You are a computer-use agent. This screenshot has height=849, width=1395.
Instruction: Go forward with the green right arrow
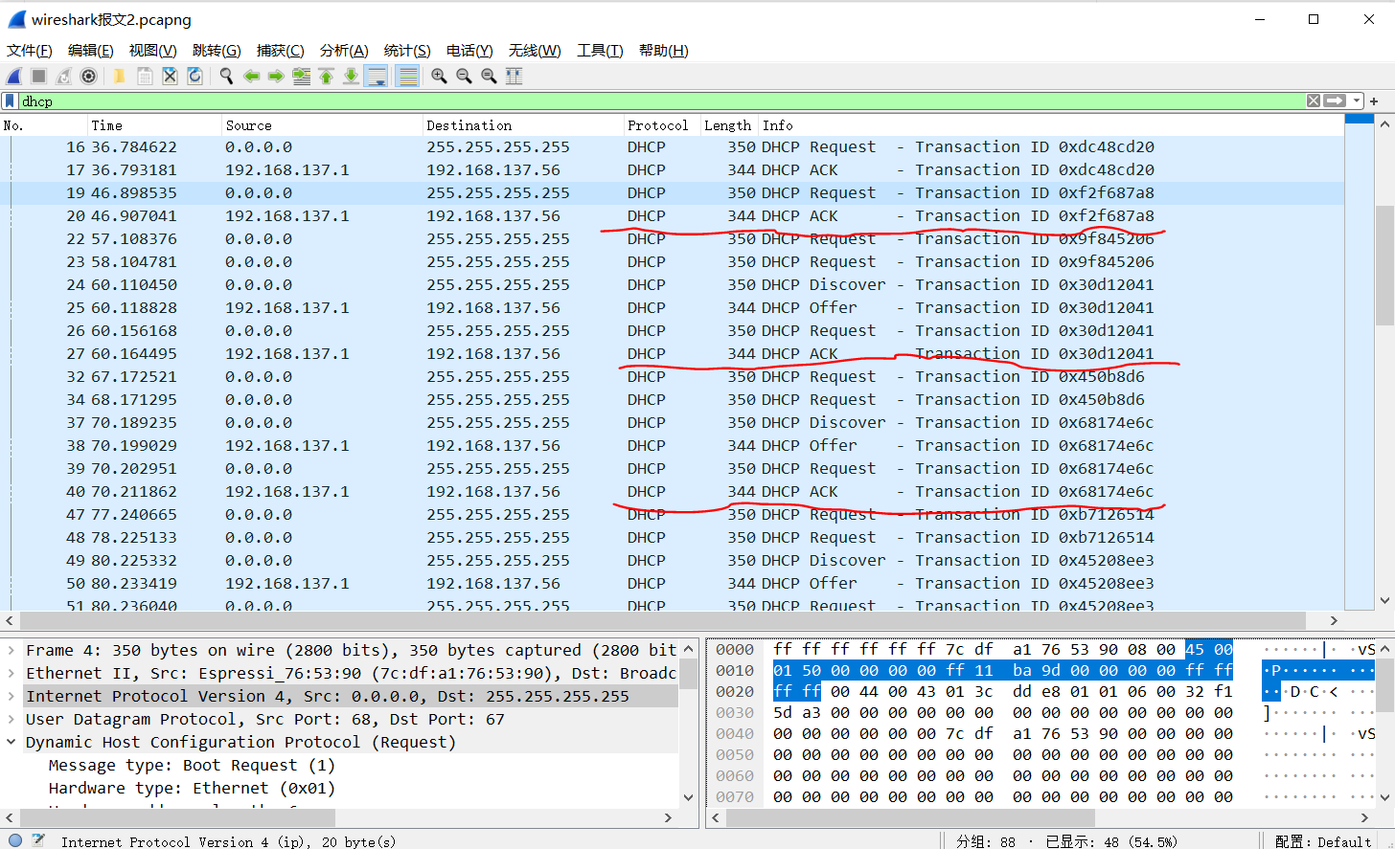(x=277, y=77)
